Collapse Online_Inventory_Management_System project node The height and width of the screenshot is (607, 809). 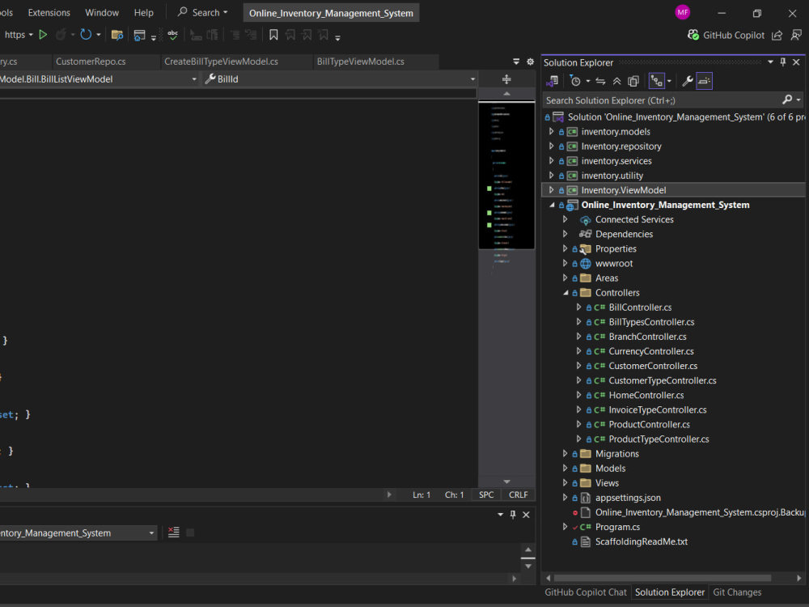pos(552,205)
